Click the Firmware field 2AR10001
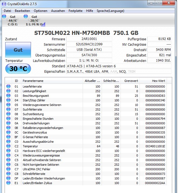The width and height of the screenshot is (180, 193). click(x=89, y=39)
